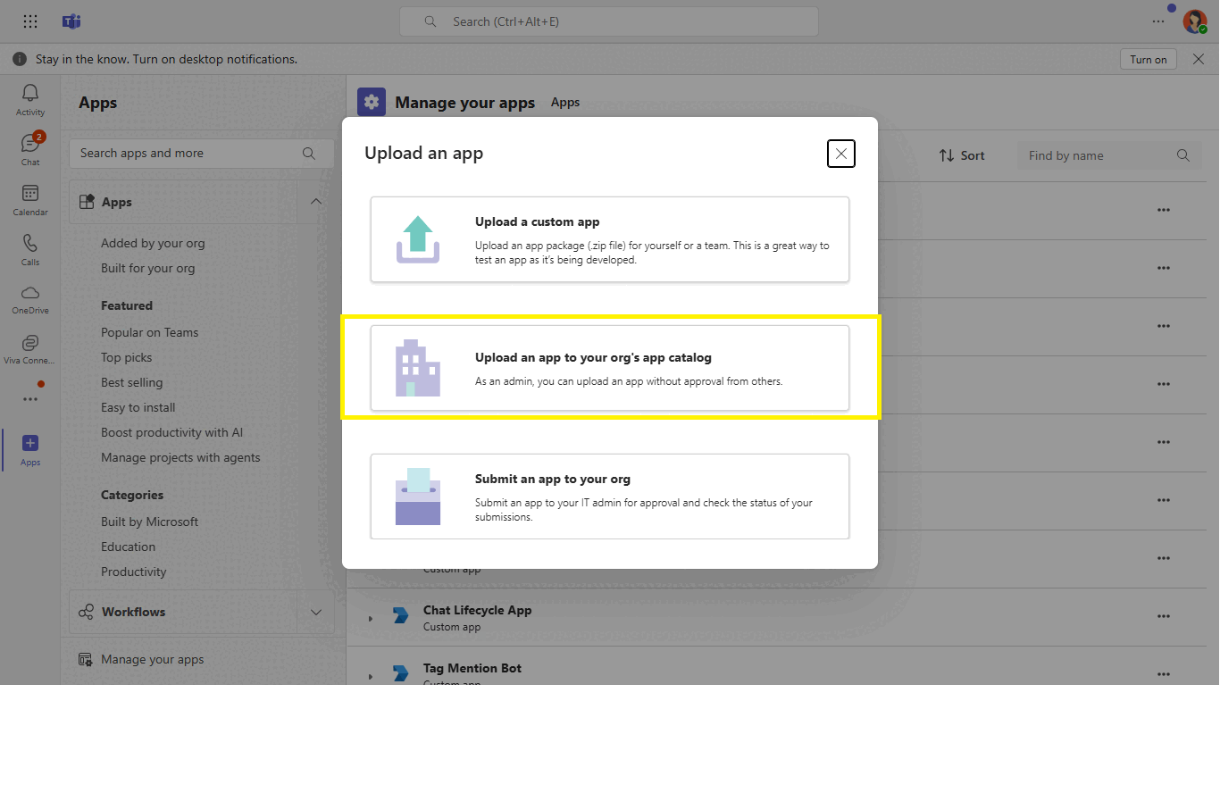Open Built by Microsoft category
Viewport: 1220px width, 793px height.
pos(150,522)
